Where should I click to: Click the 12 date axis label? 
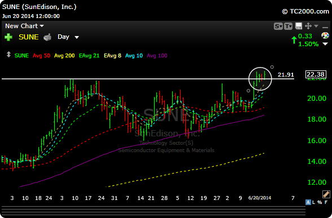191,198
